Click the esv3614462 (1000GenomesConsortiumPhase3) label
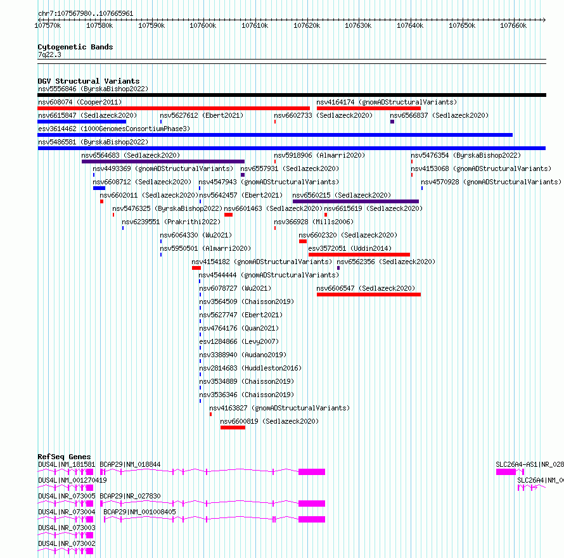Viewport: 564px width, 558px height. point(114,129)
